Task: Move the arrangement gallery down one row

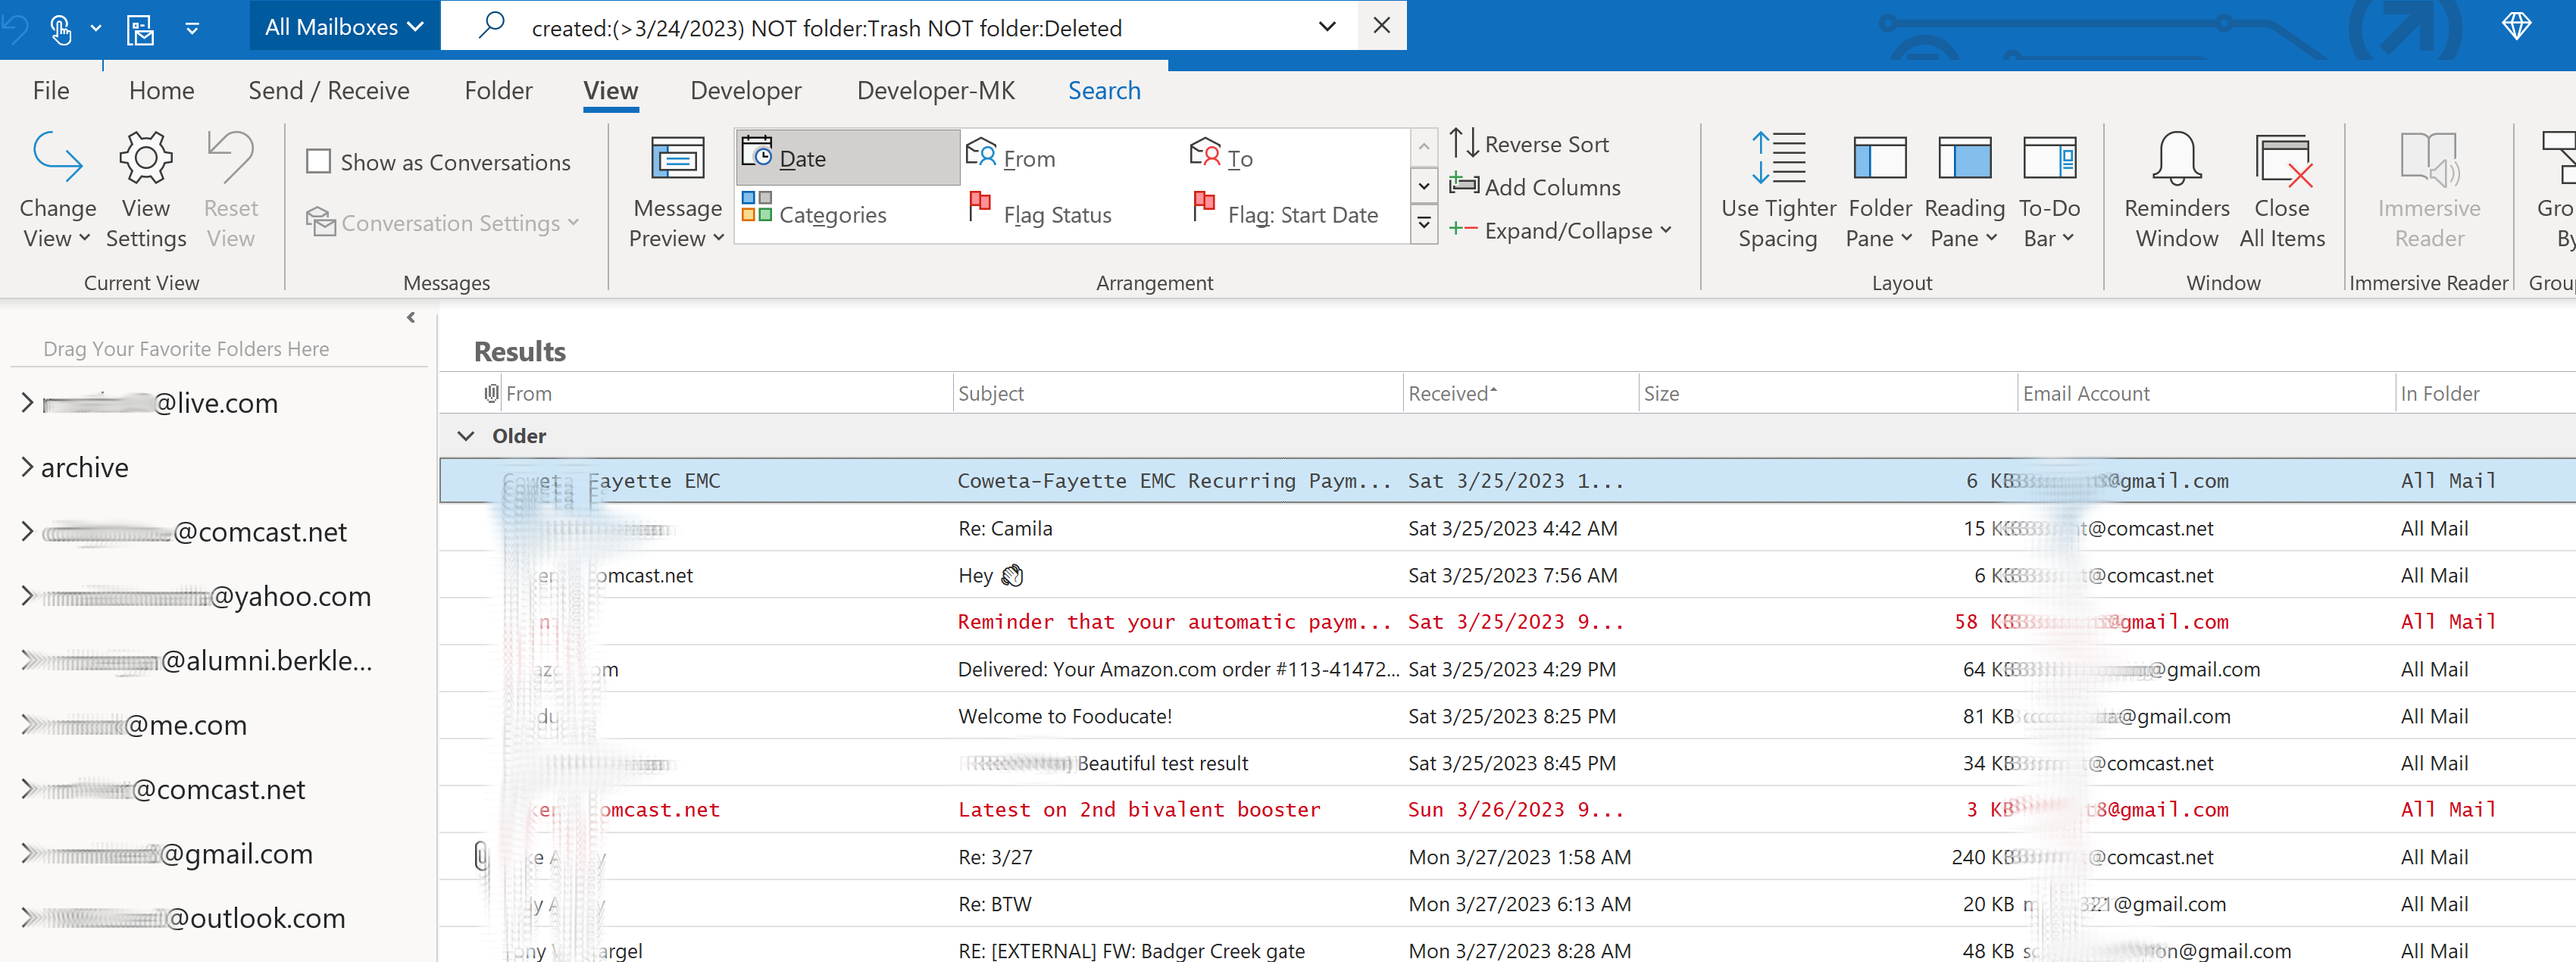Action: point(1424,185)
